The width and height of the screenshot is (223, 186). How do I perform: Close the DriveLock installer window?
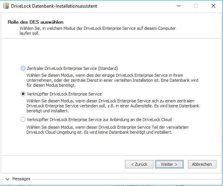[x=213, y=6]
